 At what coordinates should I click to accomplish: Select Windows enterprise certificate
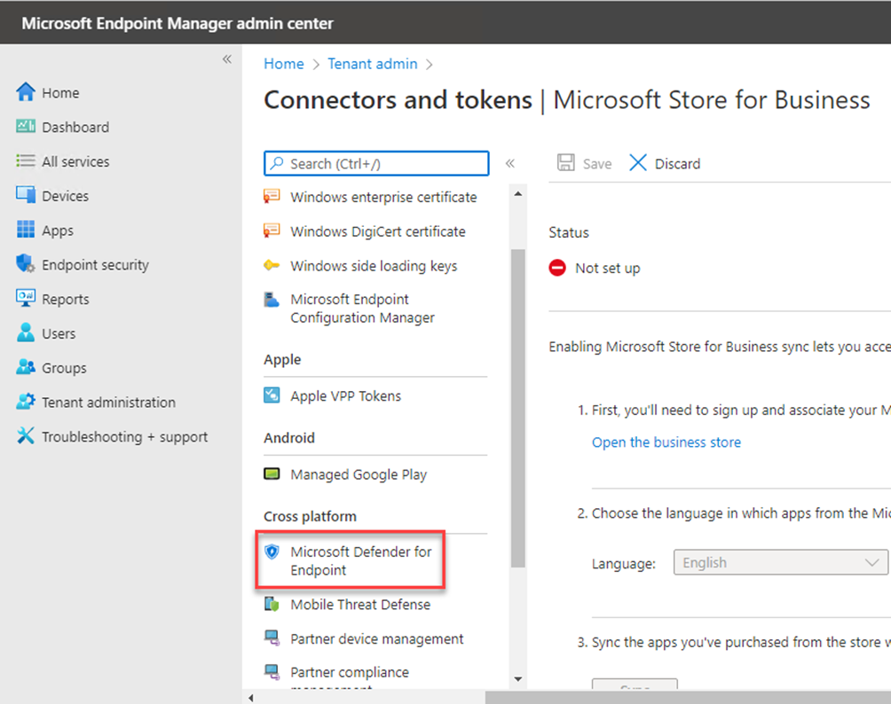[383, 197]
